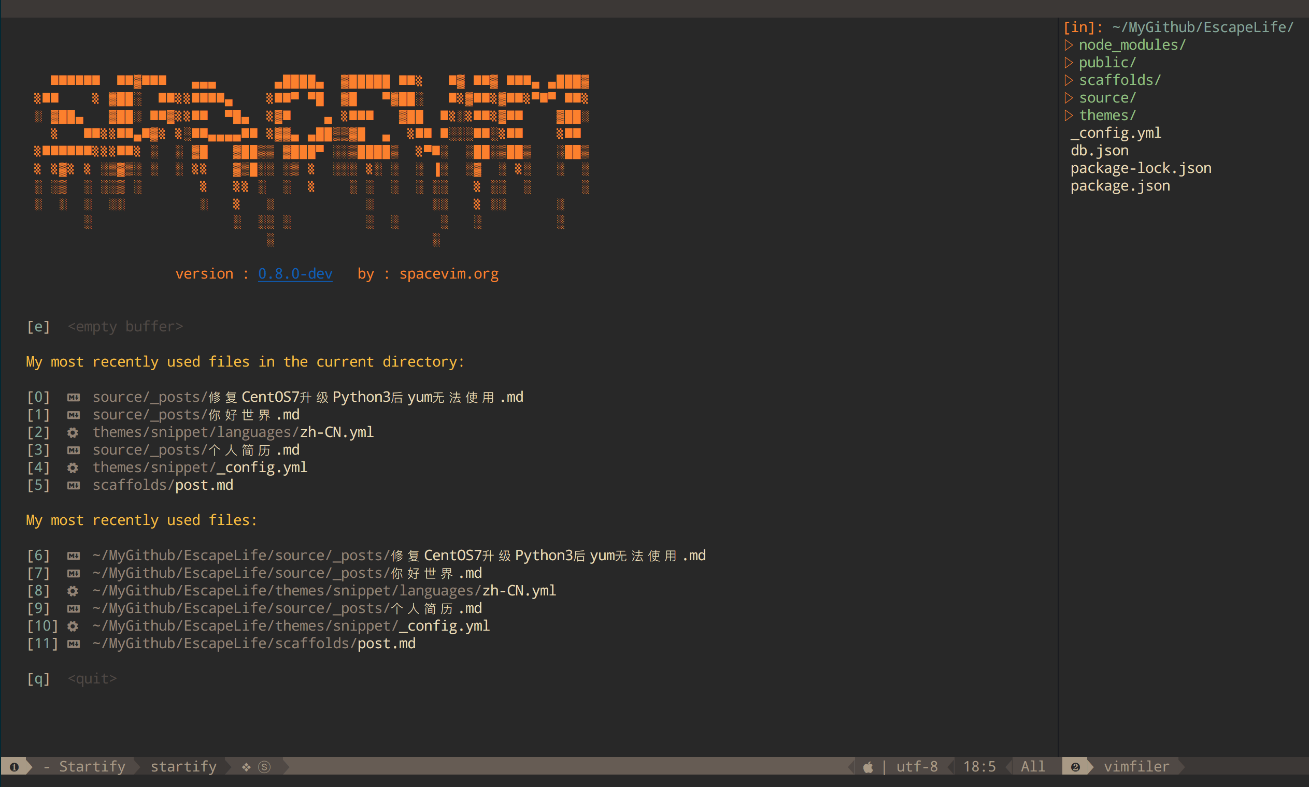The height and width of the screenshot is (787, 1309).
Task: Expand the public/ folder arrow
Action: 1069,63
